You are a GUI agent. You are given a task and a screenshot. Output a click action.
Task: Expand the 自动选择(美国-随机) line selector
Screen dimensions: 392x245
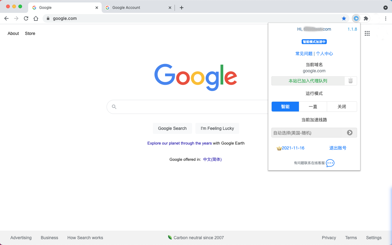(314, 133)
